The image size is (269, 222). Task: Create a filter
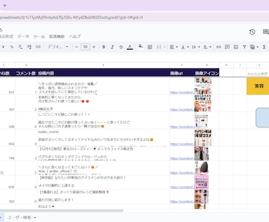tap(244, 47)
